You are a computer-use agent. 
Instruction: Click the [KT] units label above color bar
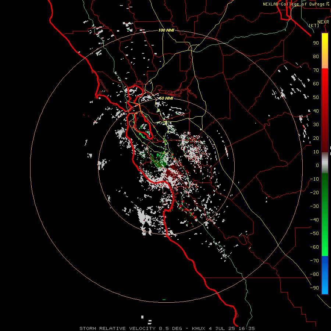(x=314, y=25)
